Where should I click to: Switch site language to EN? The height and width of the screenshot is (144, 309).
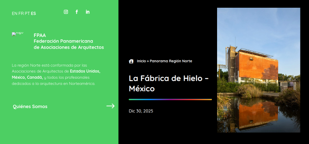coord(14,14)
